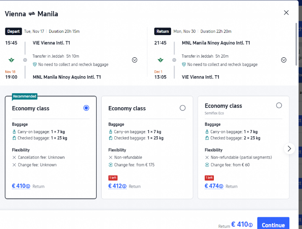Expand departing flight transfer details chevron
Screen dimensions: 302x229
tap(135, 60)
